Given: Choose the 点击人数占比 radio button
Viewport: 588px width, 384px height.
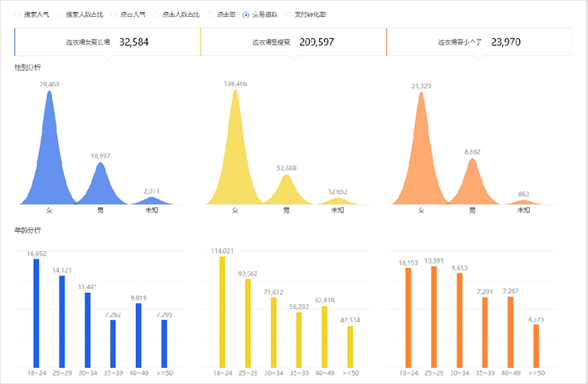Looking at the screenshot, I should [156, 15].
